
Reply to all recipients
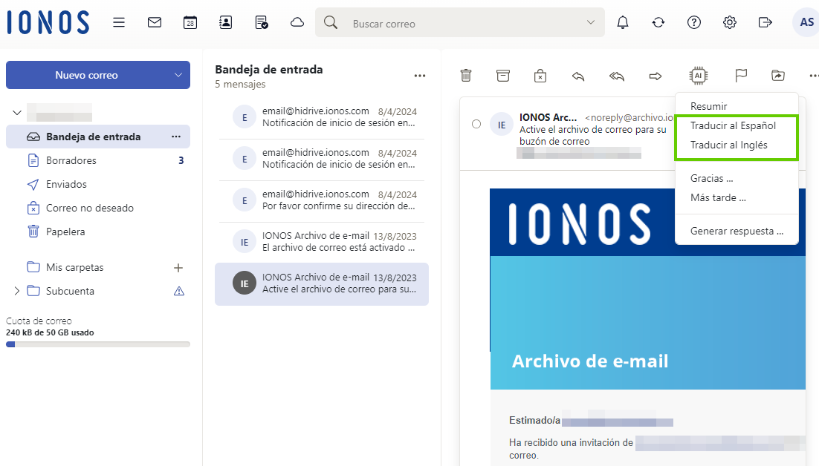[617, 76]
